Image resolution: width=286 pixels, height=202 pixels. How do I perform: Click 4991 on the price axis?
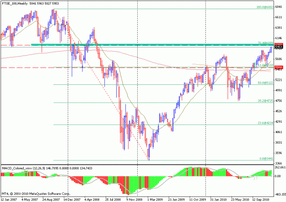point(279,90)
